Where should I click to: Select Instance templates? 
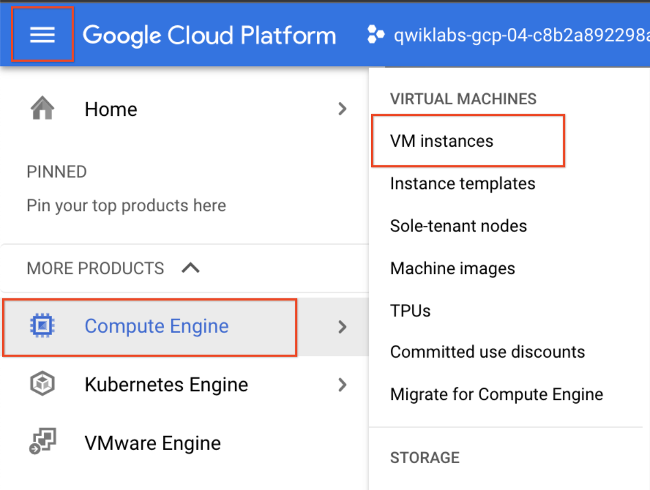click(463, 183)
